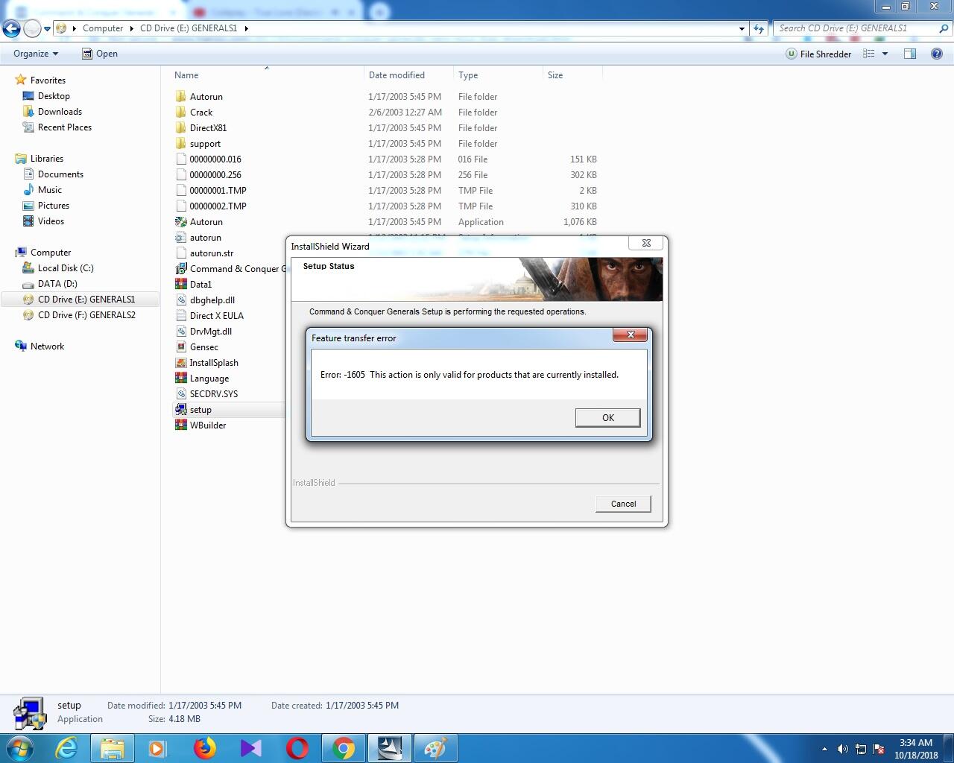
Task: Open Visual Studio from taskbar
Action: coord(251,748)
